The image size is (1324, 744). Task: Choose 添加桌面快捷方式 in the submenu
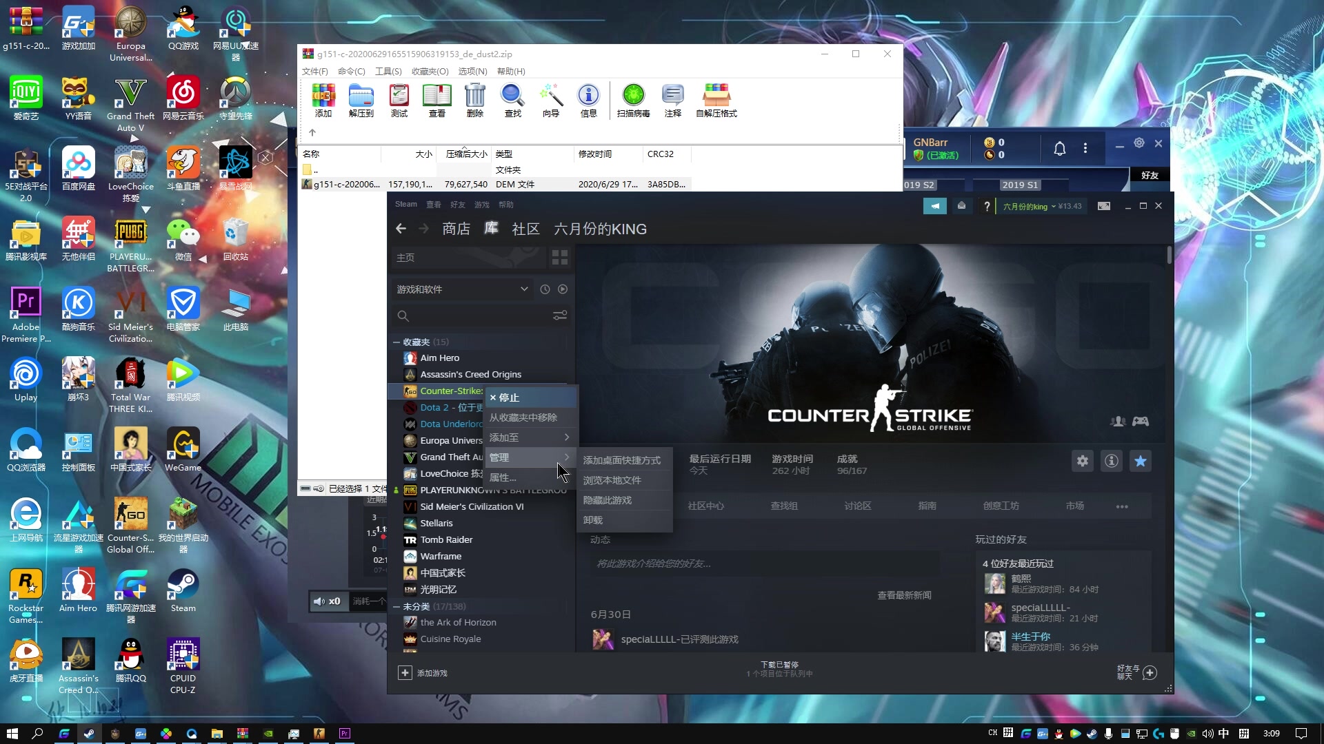(625, 460)
